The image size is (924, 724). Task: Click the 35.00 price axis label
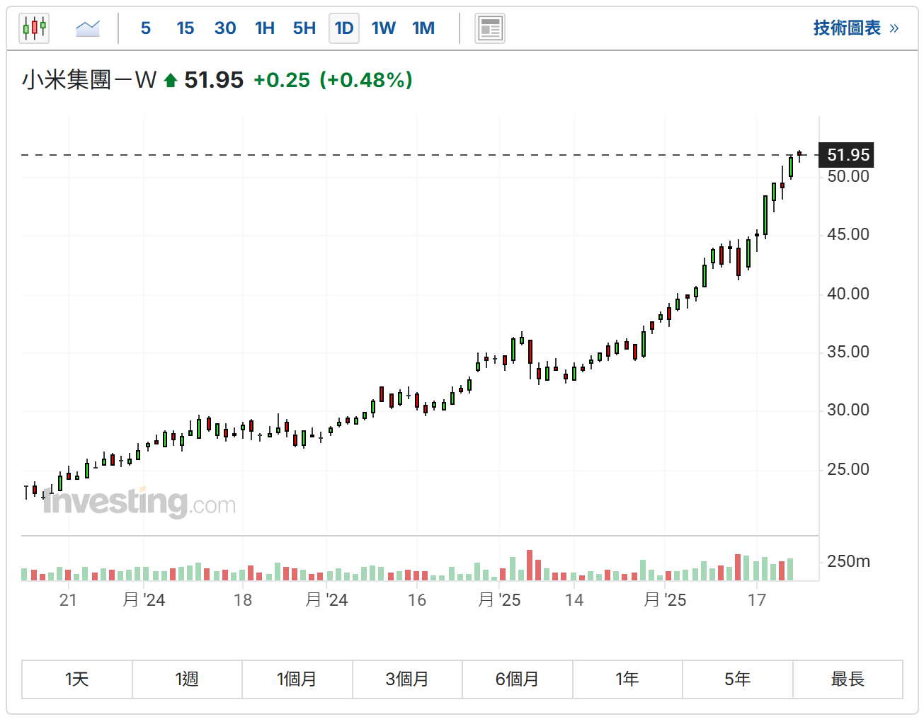pos(848,352)
